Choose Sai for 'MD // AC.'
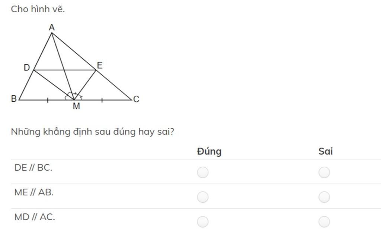 (324, 222)
